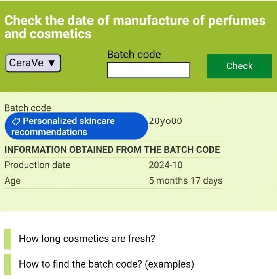Screen dimensions: 277x279
Task: Click Information obtained from the batch code header
Action: [x=112, y=150]
